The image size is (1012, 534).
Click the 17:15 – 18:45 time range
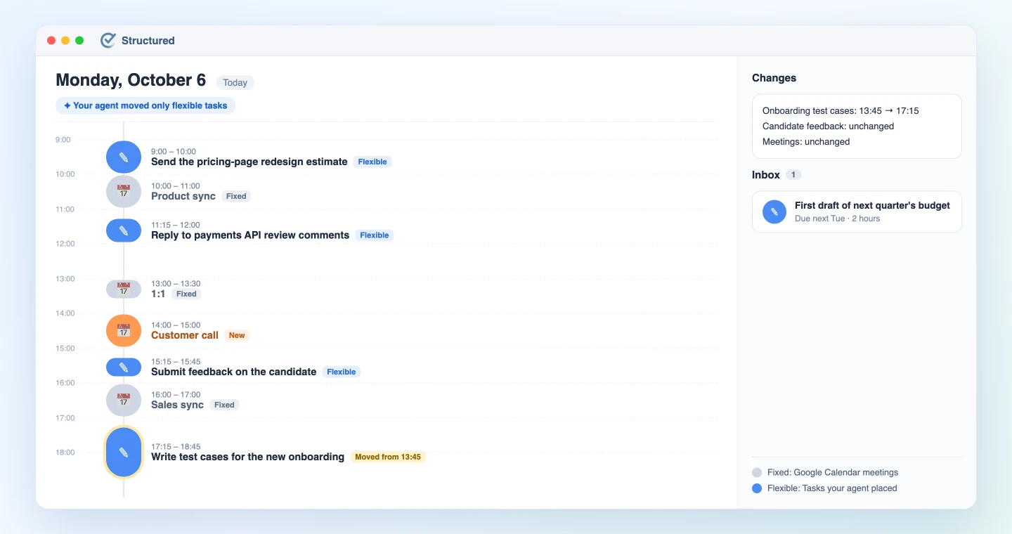(x=176, y=446)
